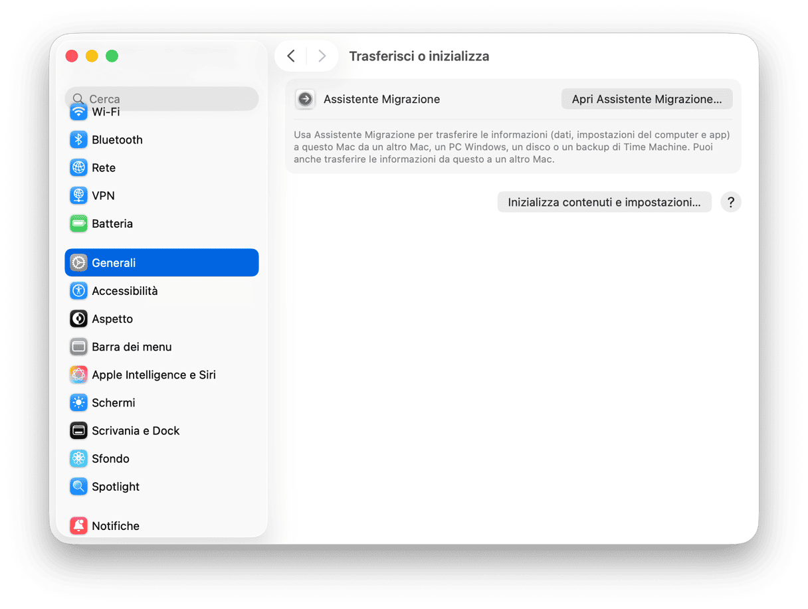Open Barra dei menu settings
808x609 pixels.
132,347
